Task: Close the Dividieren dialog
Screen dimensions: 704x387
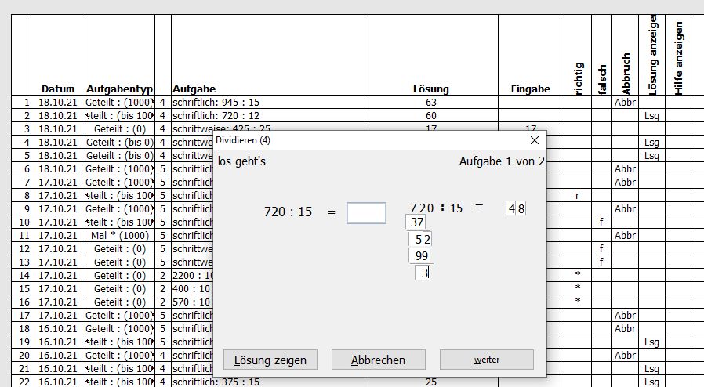Action: (x=535, y=140)
